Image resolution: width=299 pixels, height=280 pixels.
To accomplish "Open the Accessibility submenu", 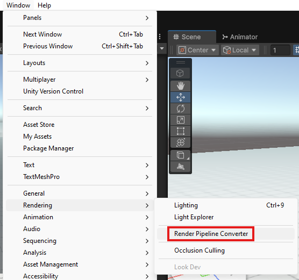I will [x=80, y=276].
